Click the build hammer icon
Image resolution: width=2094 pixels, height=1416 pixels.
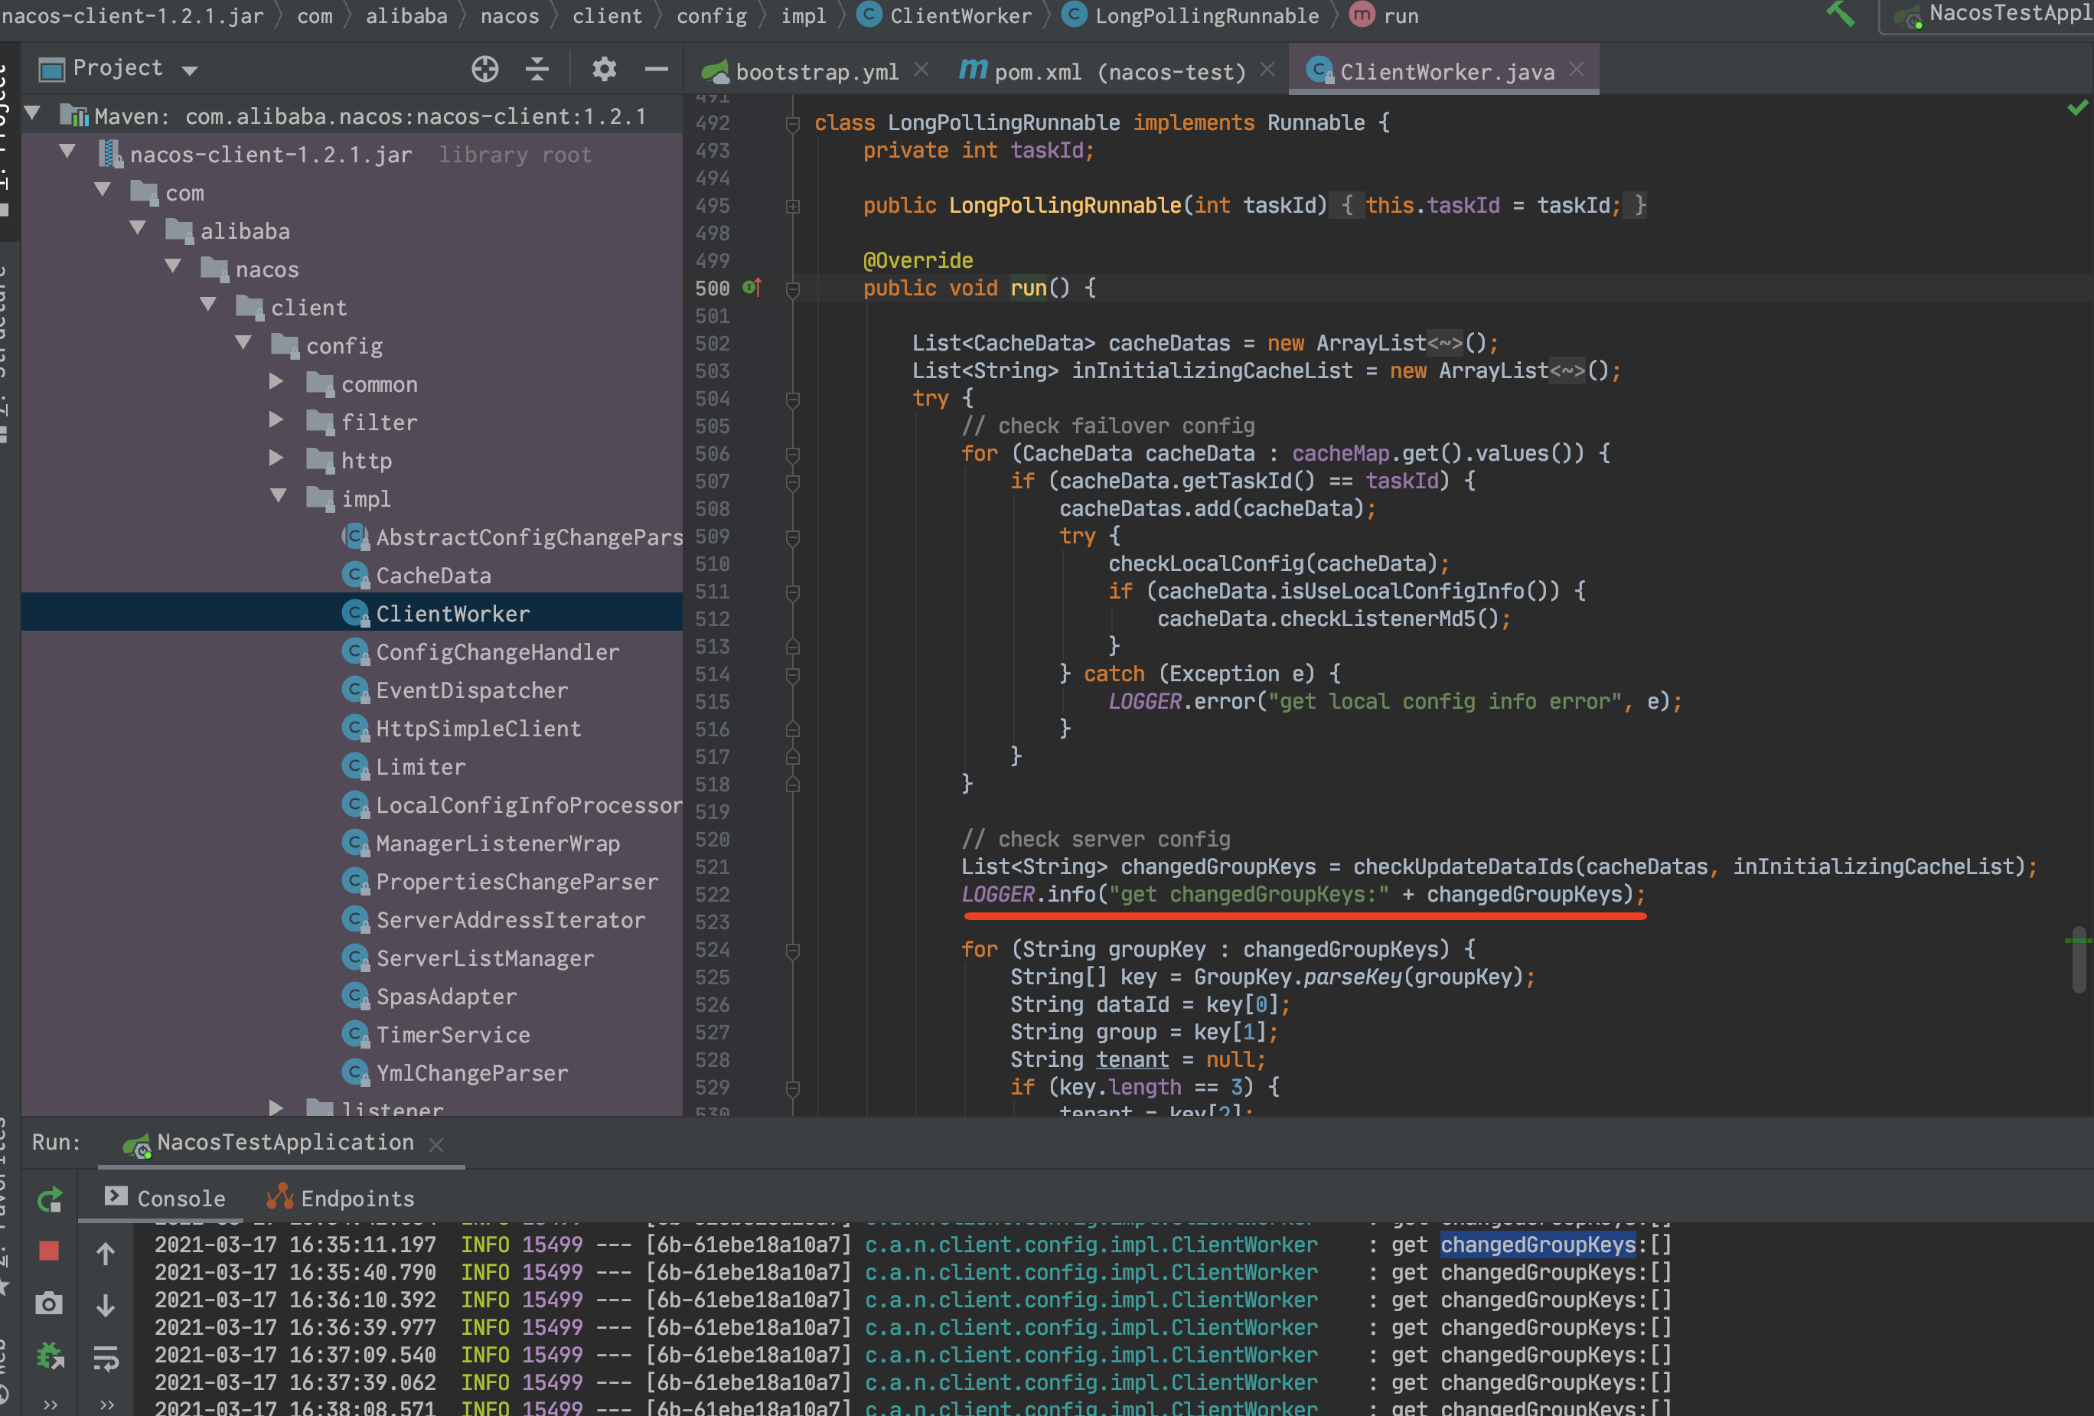1839,14
